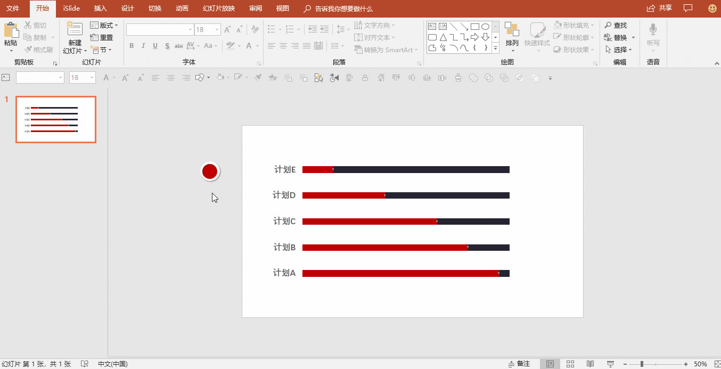Switch to Normal view in status bar
This screenshot has height=369, width=721.
pos(550,364)
